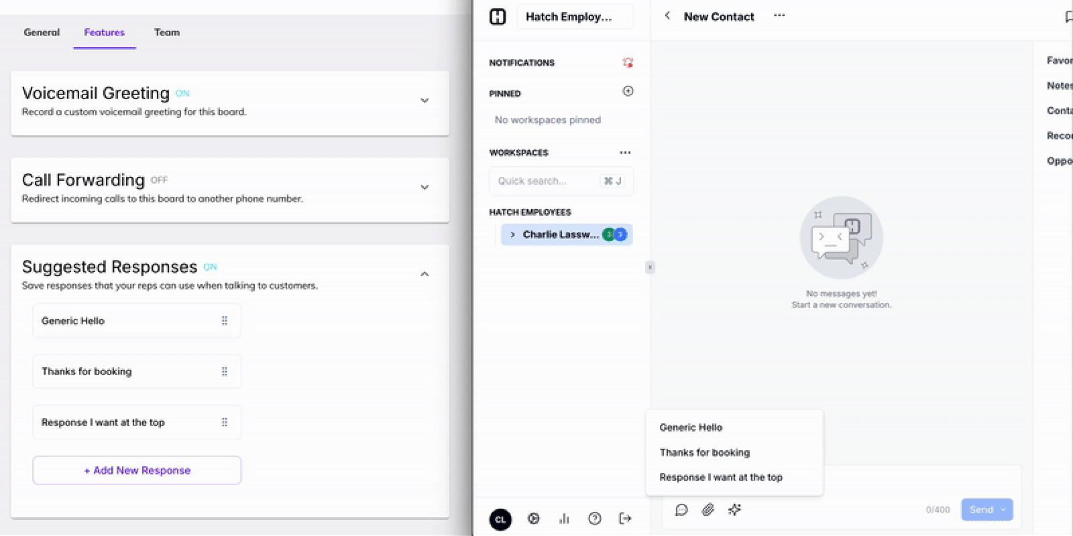1073x536 pixels.
Task: Open the bar chart analytics icon
Action: [564, 519]
